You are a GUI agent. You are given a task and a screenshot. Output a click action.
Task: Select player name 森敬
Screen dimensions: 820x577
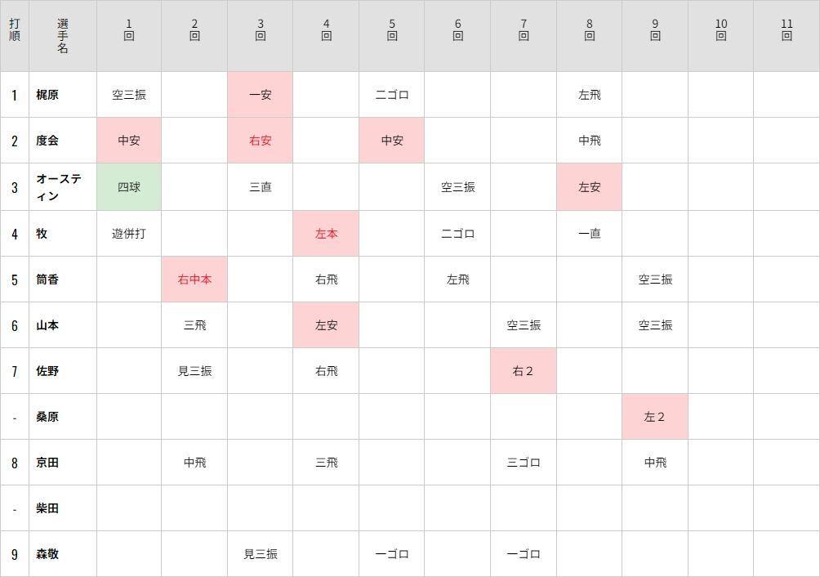47,554
